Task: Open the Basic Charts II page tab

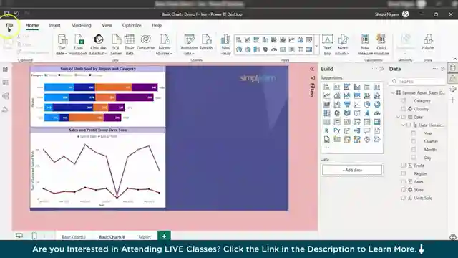Action: [x=112, y=237]
